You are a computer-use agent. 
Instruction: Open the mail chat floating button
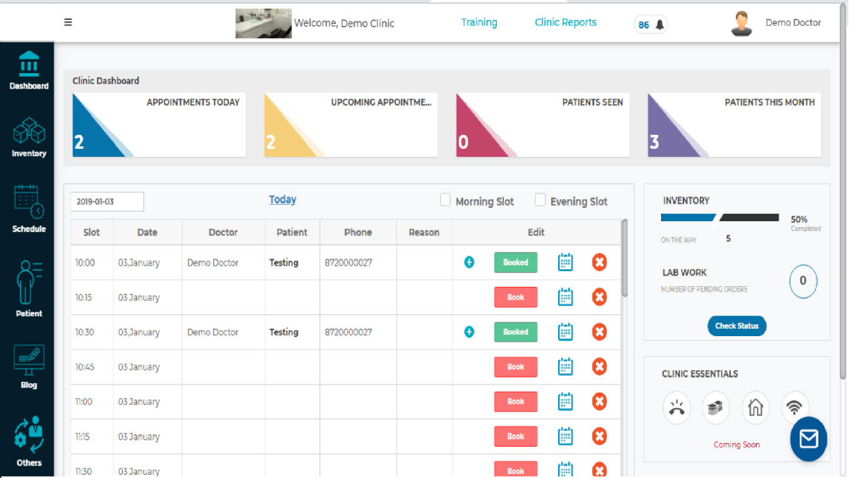(808, 439)
